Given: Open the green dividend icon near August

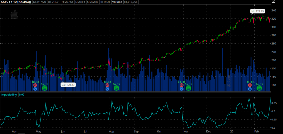Looking at the screenshot, I should pyautogui.click(x=116, y=88).
